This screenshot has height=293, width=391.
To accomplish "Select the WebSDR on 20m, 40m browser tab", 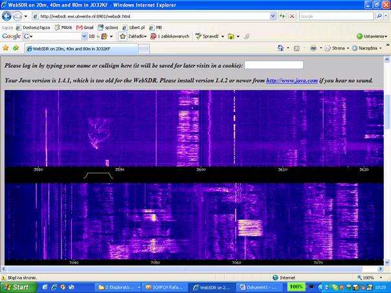I will [71, 48].
